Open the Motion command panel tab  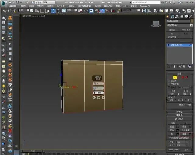[182, 16]
